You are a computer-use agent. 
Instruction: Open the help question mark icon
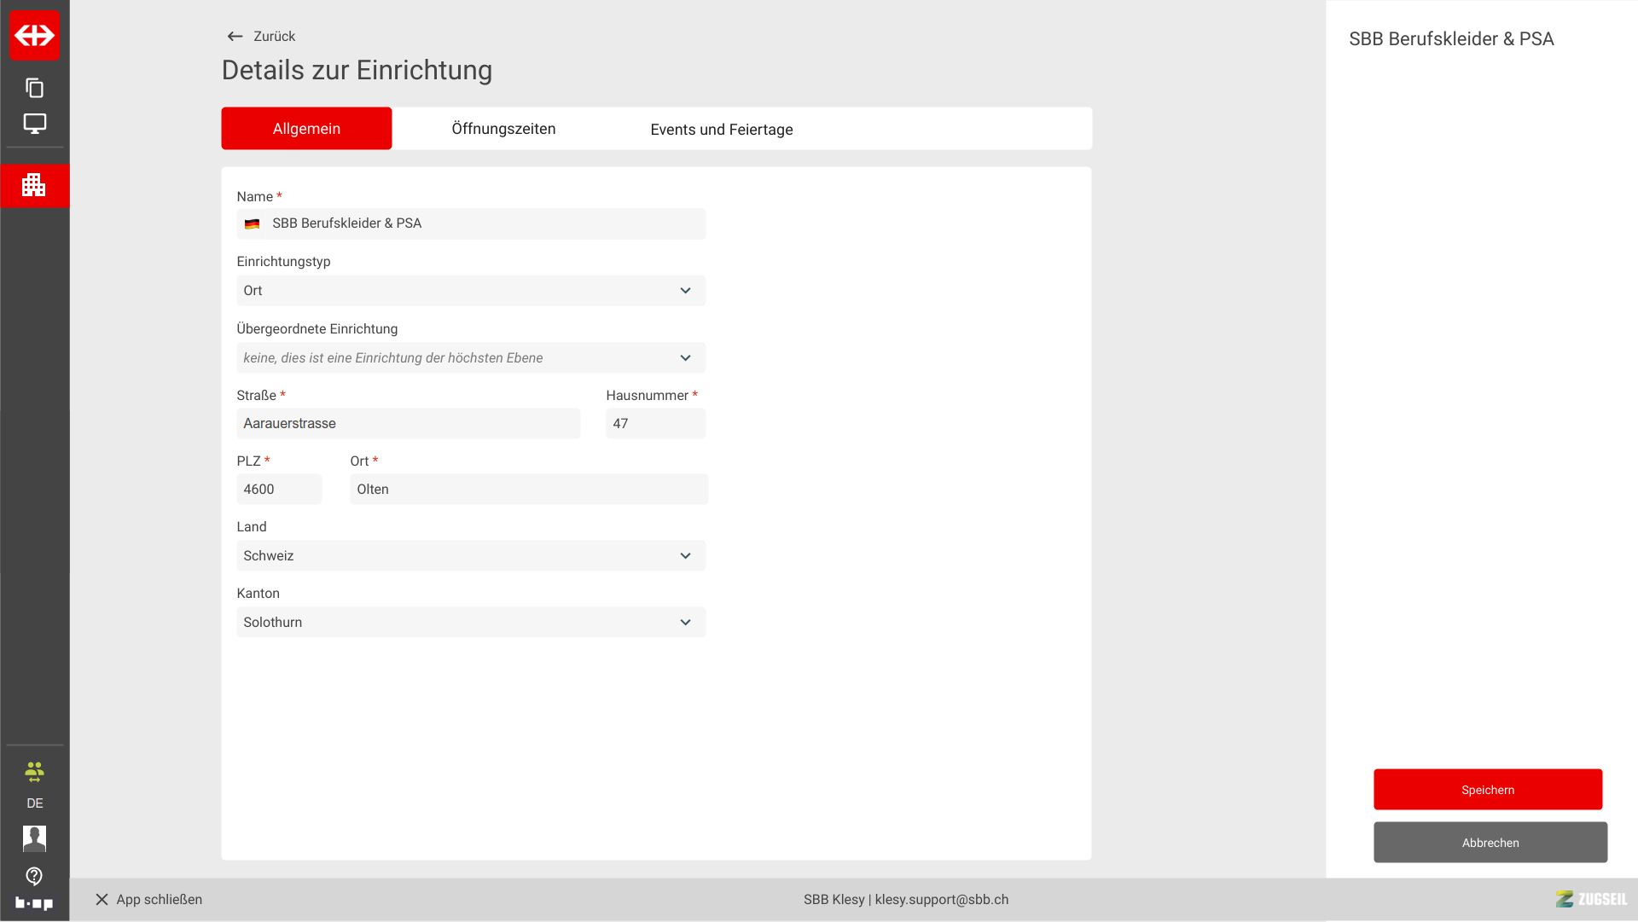34,876
